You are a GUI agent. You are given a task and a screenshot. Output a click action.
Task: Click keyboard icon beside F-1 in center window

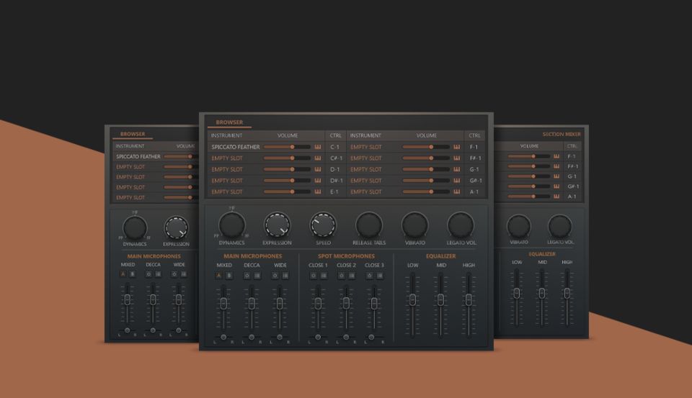pyautogui.click(x=457, y=147)
